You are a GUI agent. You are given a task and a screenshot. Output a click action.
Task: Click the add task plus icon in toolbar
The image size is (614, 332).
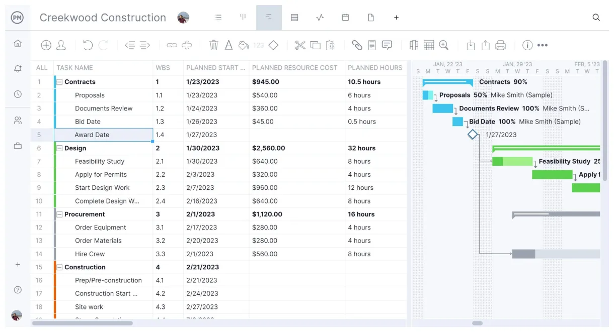(x=46, y=45)
